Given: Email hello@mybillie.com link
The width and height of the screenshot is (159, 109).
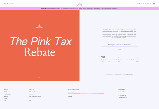Looking at the screenshot, I should (33, 92).
